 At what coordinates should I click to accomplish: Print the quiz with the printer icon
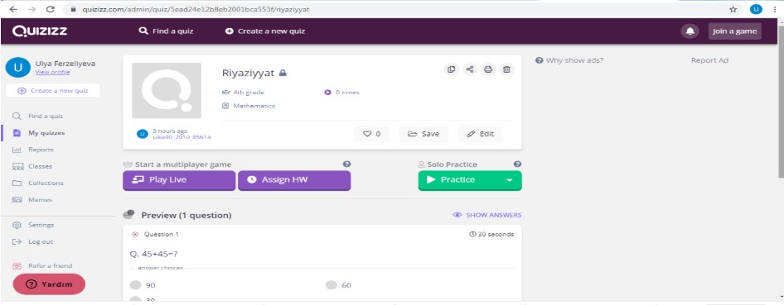pos(488,69)
